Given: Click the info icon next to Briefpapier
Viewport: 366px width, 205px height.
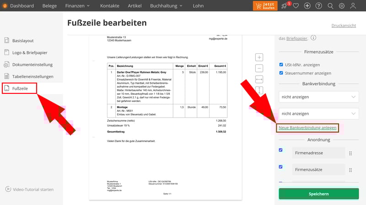Looking at the screenshot, I should point(313,38).
